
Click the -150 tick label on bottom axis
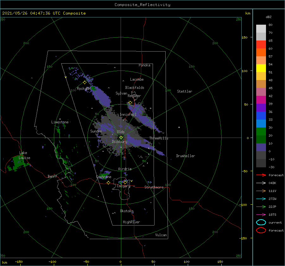(x=19, y=262)
